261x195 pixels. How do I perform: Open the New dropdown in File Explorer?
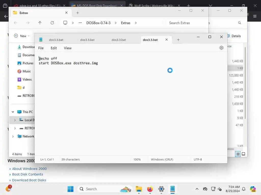(x=22, y=36)
